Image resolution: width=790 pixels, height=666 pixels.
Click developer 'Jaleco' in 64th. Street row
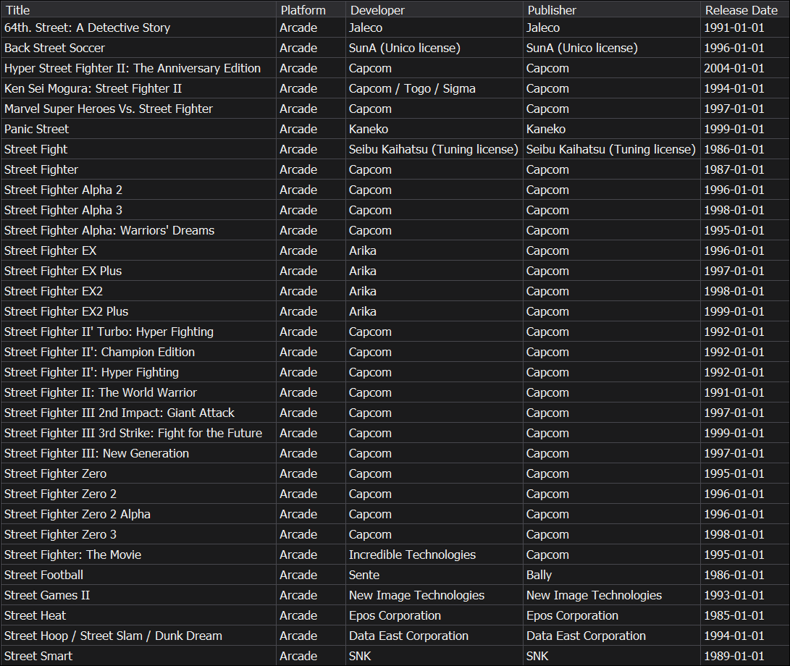(365, 28)
